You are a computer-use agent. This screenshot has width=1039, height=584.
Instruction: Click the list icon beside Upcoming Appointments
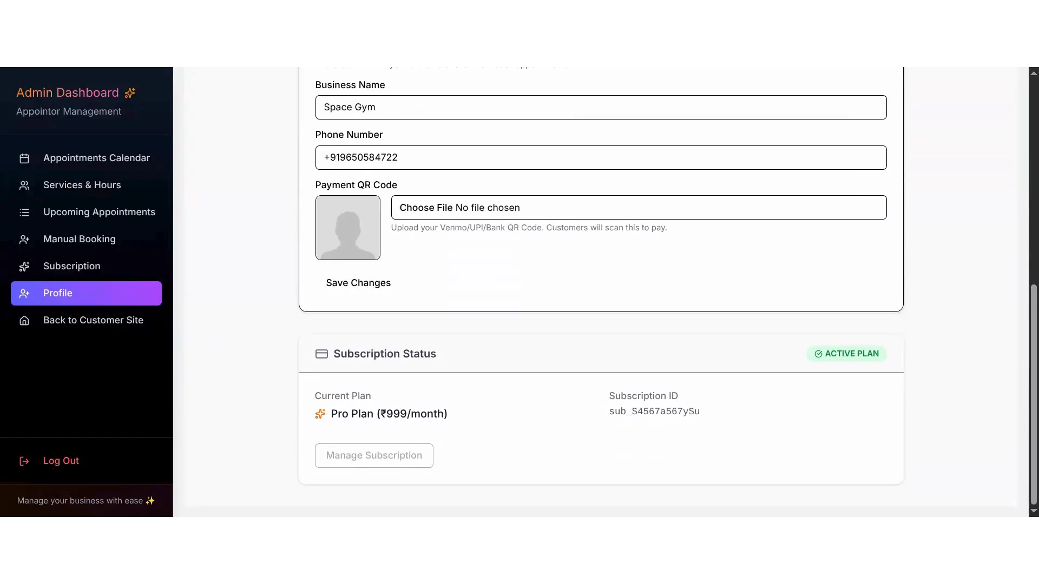point(24,212)
